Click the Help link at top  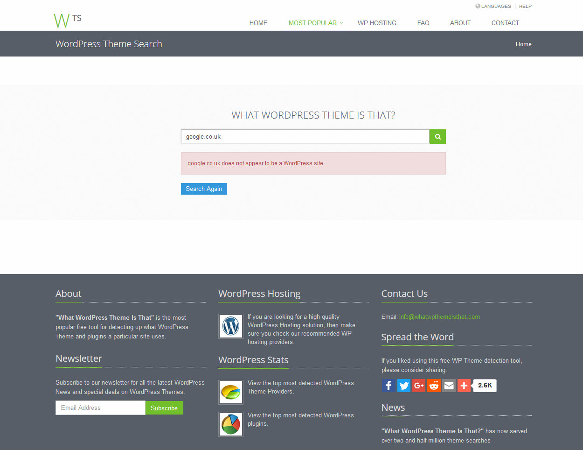coord(525,6)
